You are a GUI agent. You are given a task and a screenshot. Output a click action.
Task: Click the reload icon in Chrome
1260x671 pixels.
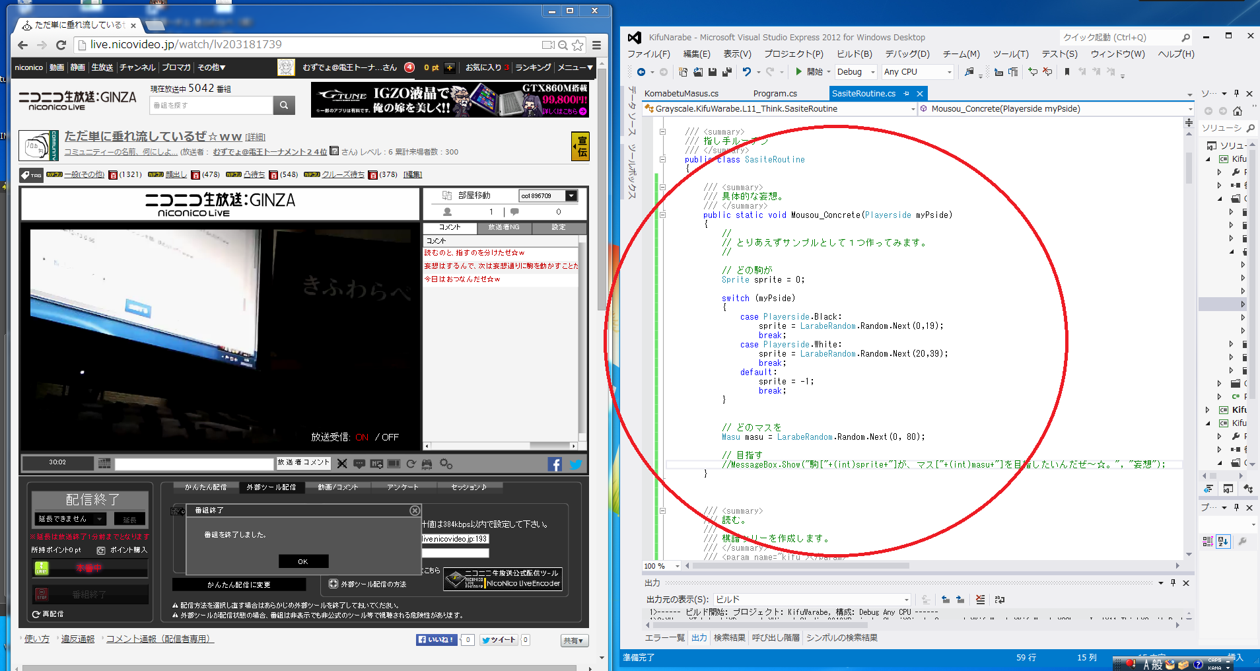61,45
